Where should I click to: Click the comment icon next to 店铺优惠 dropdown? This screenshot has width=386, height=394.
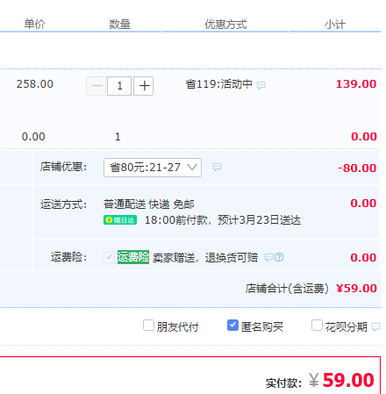click(217, 167)
